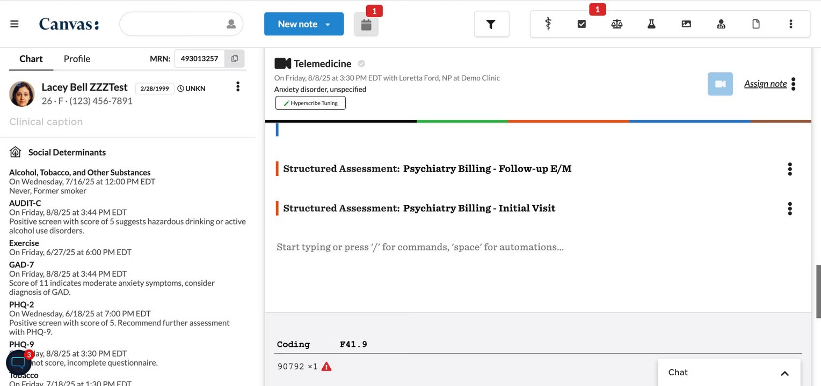Click the Assign note link

coord(765,84)
